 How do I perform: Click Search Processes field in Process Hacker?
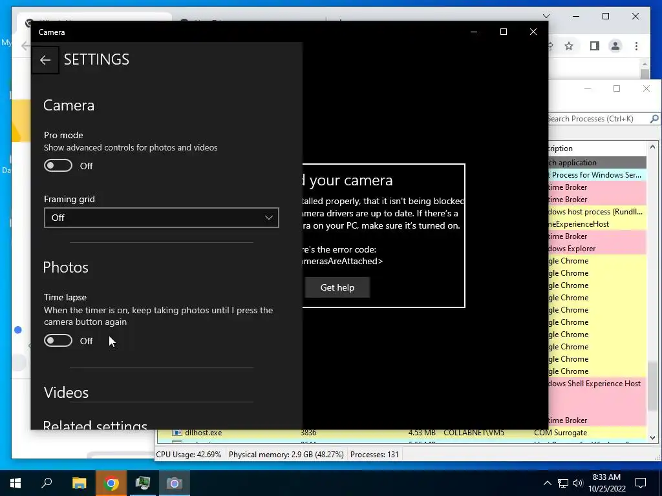click(x=598, y=119)
